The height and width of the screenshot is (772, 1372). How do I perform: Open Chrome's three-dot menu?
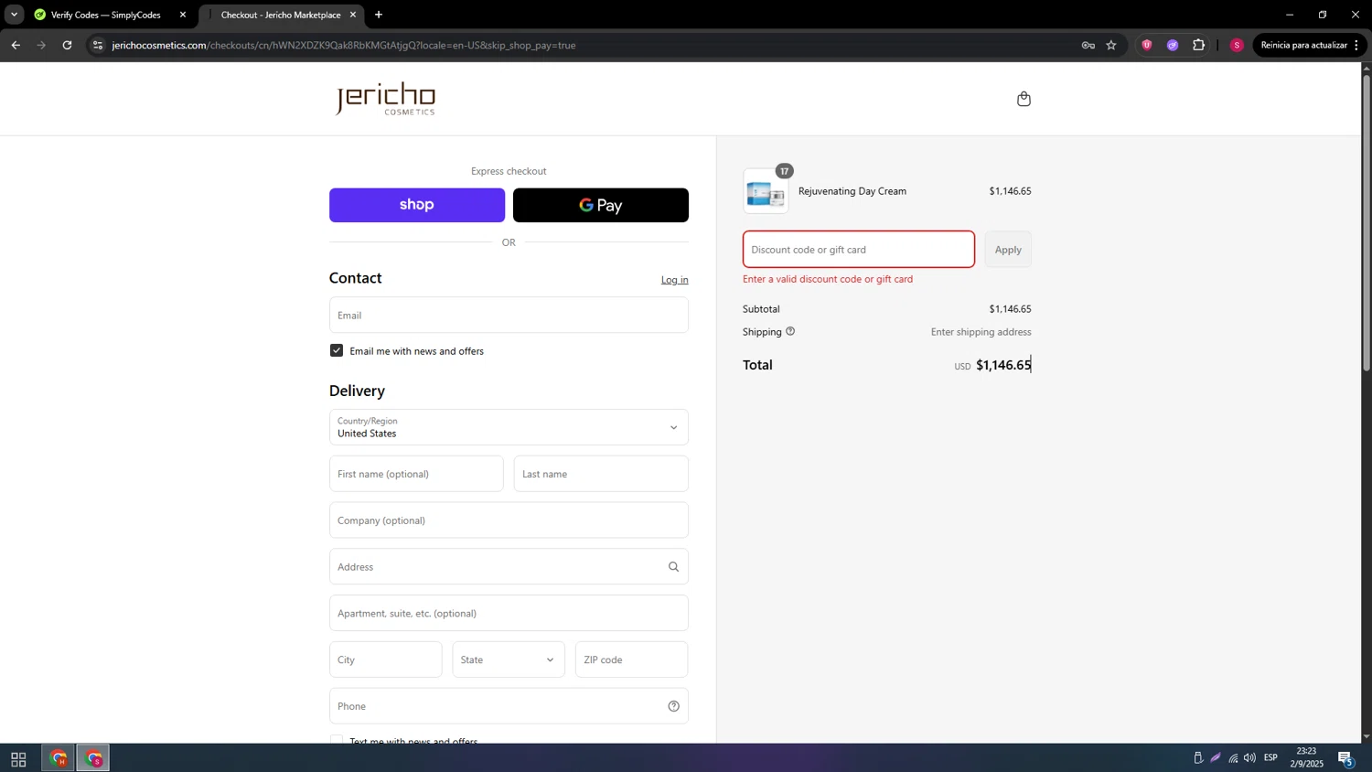coord(1356,45)
